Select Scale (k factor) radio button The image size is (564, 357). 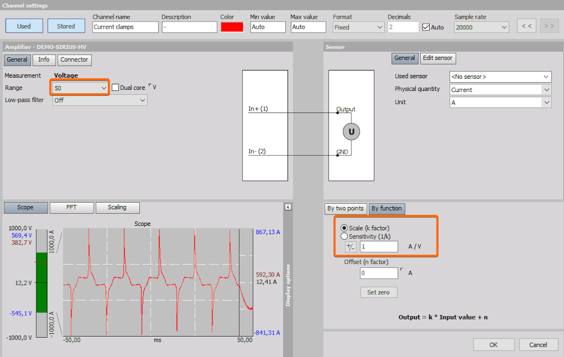(344, 228)
